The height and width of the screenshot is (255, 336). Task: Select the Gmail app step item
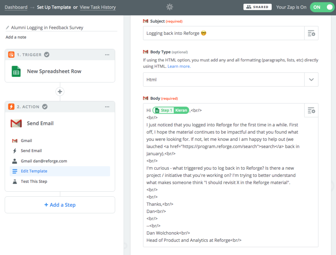point(60,140)
